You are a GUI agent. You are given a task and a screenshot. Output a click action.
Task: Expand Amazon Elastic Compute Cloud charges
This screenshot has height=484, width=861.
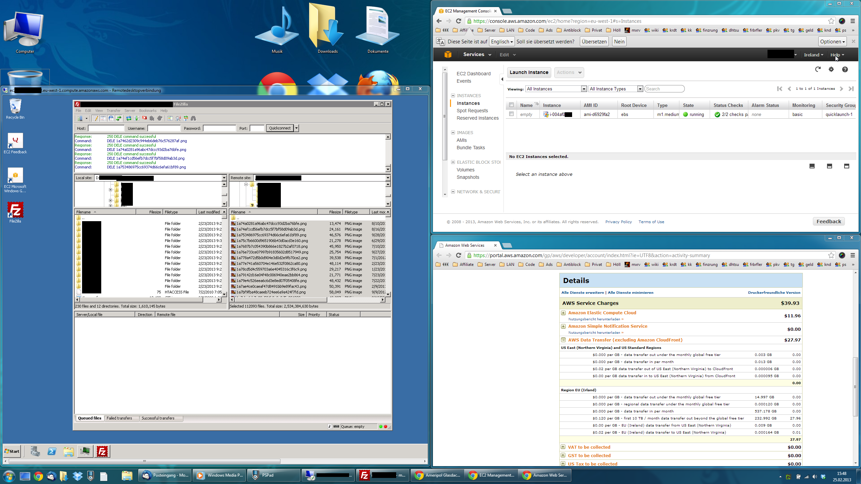[563, 313]
